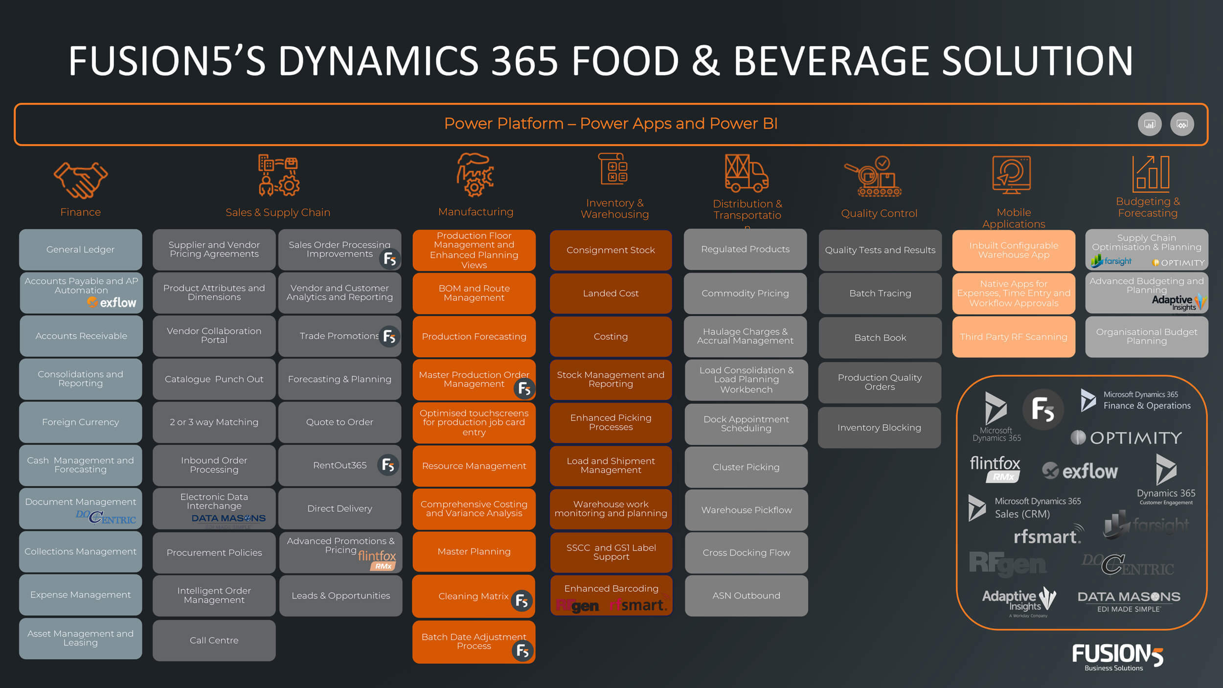Click the Call Centre tile

(x=214, y=640)
